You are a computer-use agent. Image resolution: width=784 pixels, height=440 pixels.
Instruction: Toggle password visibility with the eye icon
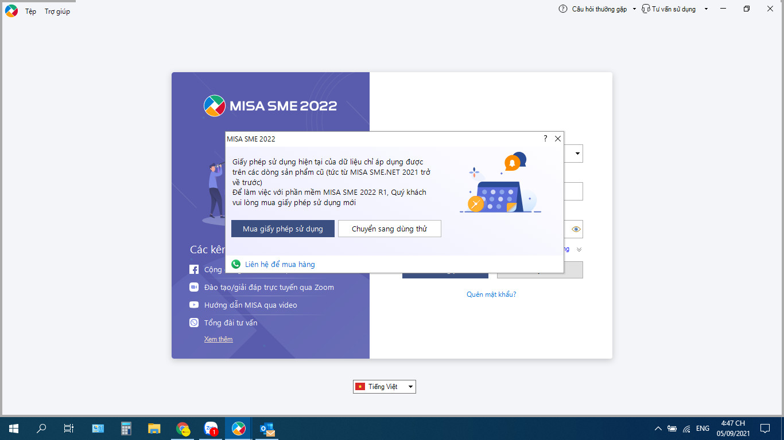(x=576, y=229)
